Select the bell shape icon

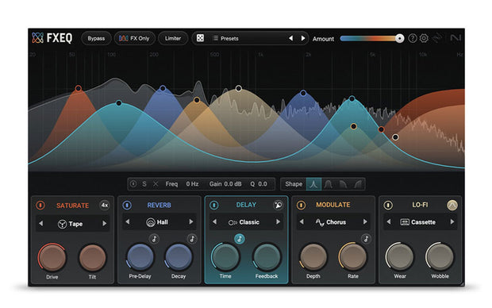(313, 184)
